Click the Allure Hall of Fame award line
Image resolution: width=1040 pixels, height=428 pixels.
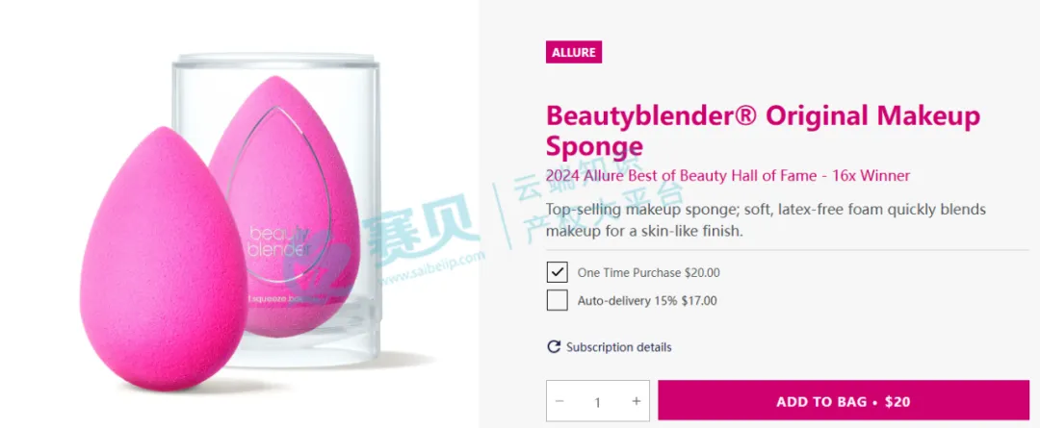(727, 176)
